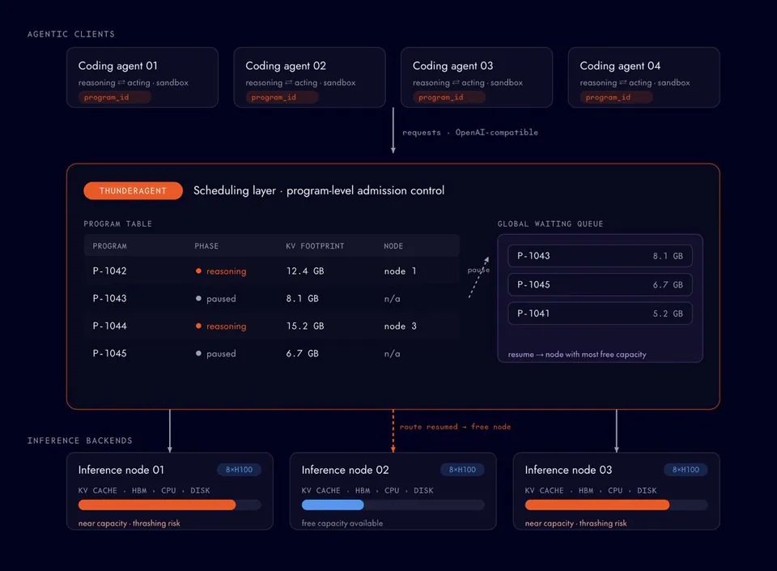
Task: Click the 8×H100 badge on Inference node 01
Action: coord(239,470)
